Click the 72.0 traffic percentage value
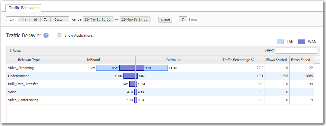Viewport: 326px width, 126px height. [x=260, y=68]
